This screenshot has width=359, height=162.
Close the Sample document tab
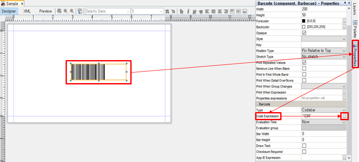click(x=22, y=4)
